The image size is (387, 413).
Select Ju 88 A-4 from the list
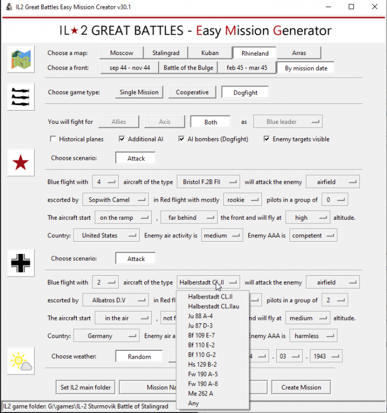(x=212, y=316)
